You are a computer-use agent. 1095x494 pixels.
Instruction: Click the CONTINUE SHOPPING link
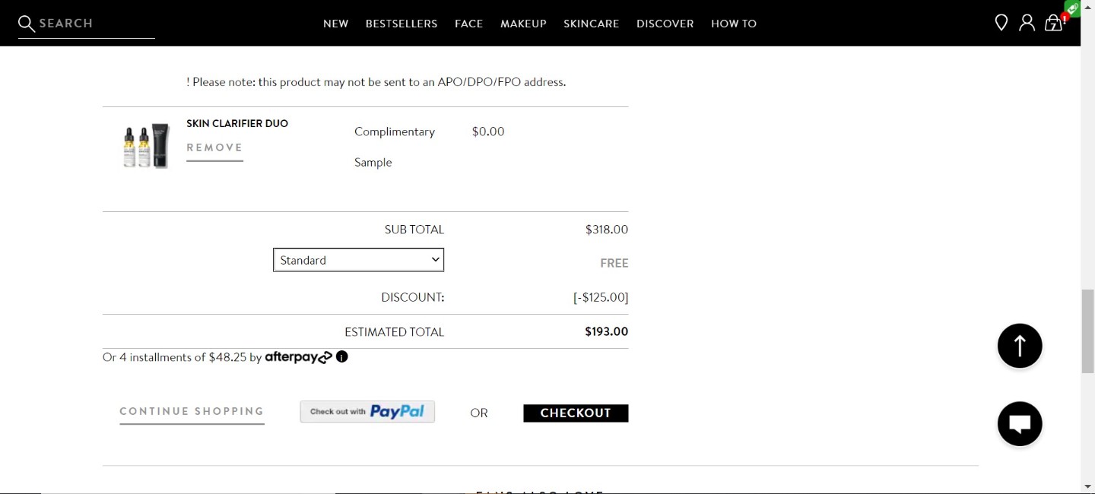(192, 411)
